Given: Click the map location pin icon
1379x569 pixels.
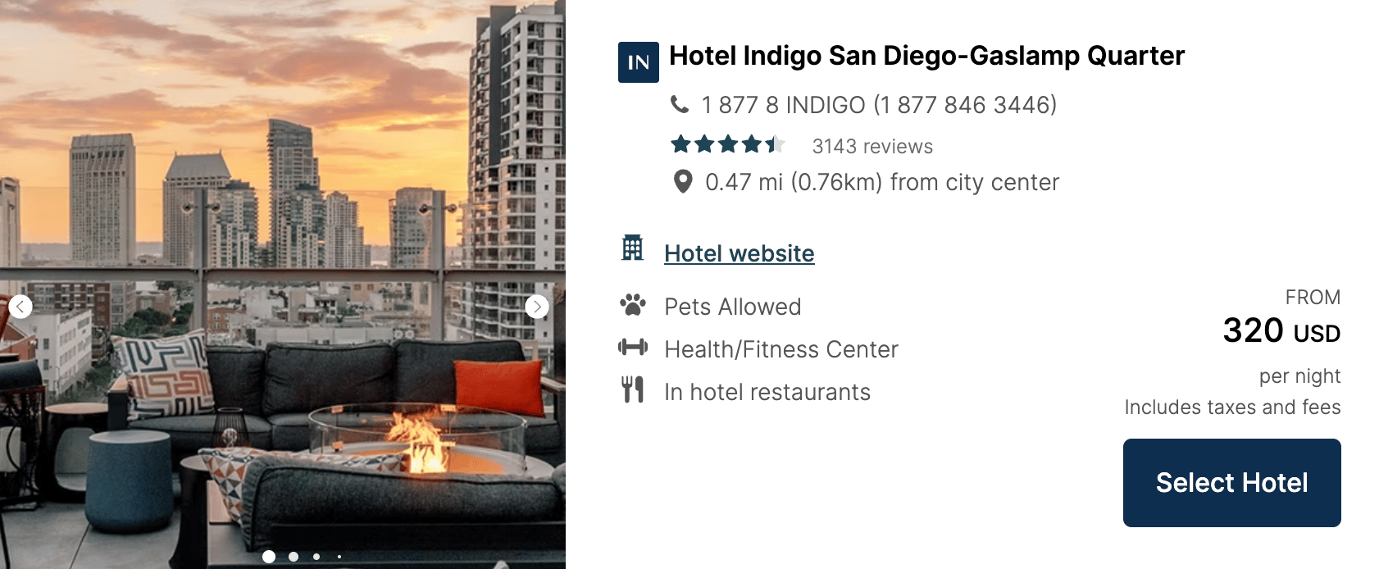Looking at the screenshot, I should (x=682, y=181).
